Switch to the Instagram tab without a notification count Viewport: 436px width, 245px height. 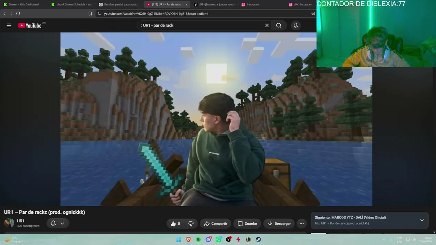click(262, 4)
